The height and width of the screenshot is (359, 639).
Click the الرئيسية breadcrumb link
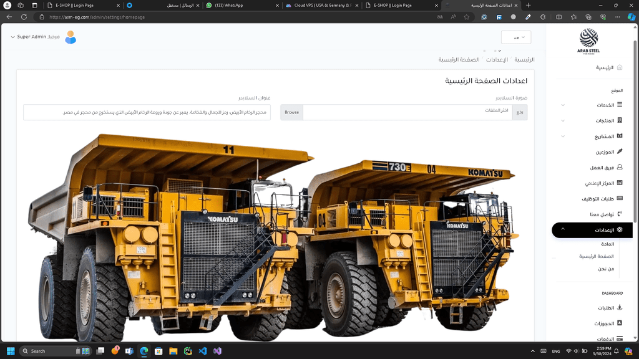524,60
